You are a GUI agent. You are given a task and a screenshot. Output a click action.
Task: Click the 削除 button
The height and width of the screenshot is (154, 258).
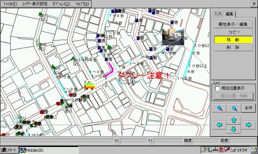(233, 48)
